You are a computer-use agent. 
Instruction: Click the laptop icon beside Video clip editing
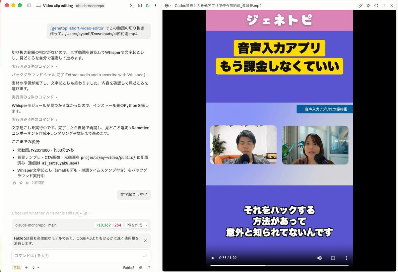[38, 6]
